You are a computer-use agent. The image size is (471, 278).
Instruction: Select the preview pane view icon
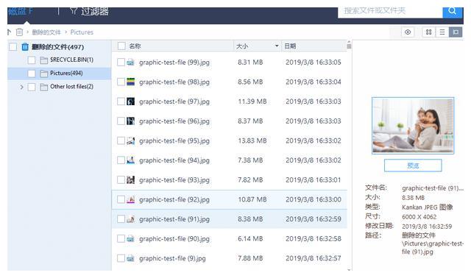(x=456, y=32)
